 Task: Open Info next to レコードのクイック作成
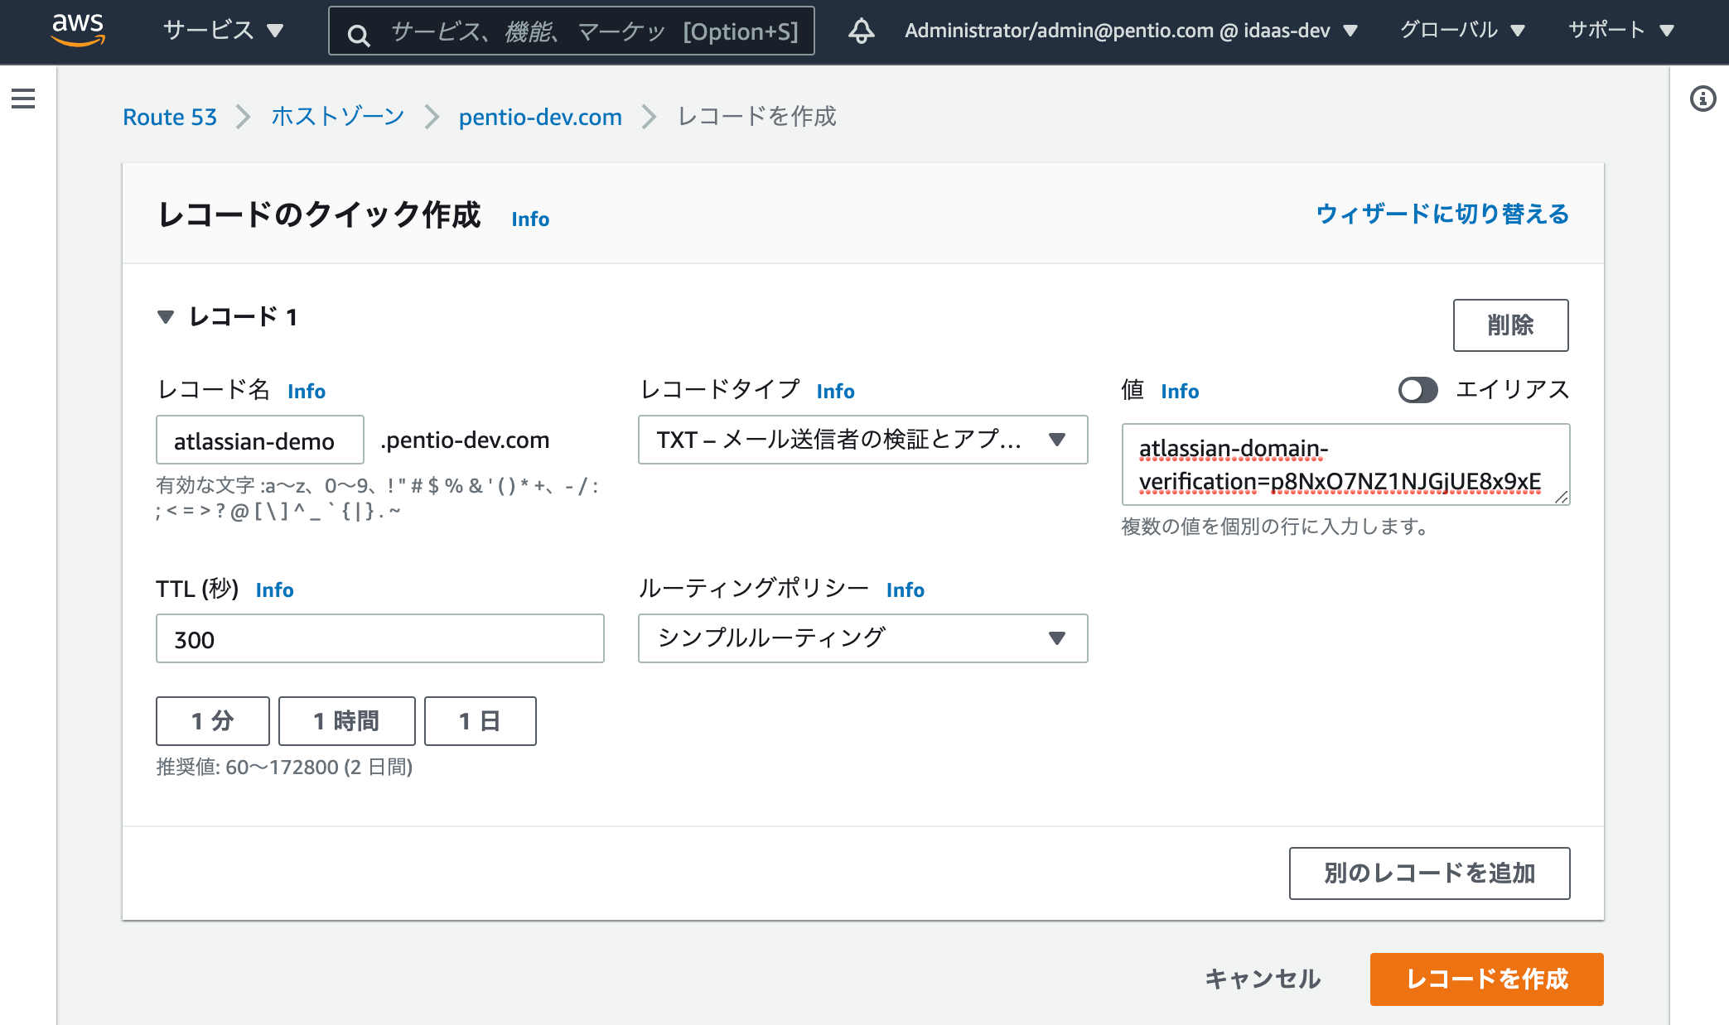click(x=530, y=219)
